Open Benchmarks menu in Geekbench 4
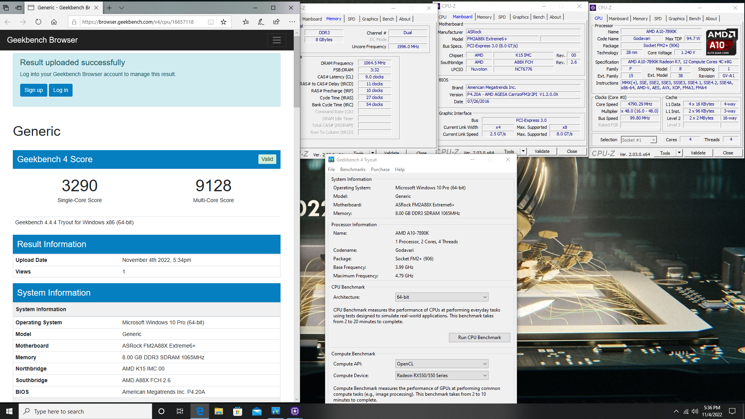Image resolution: width=745 pixels, height=419 pixels. [353, 170]
